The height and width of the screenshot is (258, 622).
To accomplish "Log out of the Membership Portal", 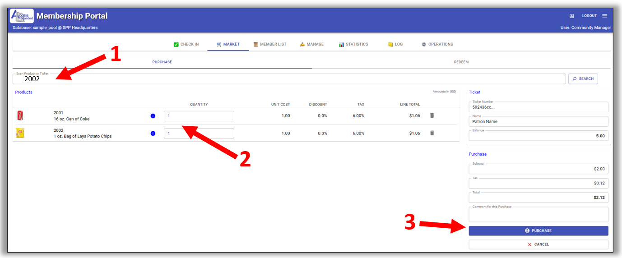I will pyautogui.click(x=589, y=16).
